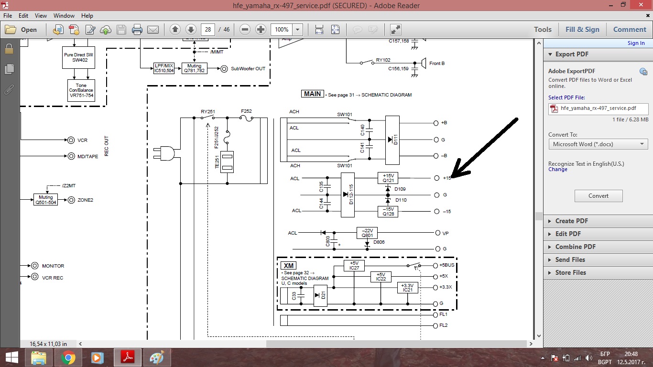Click the Adobe Reader taskbar icon

coord(128,357)
